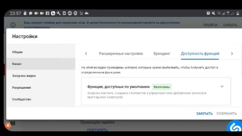Viewport: 242px width, 136px height.
Task: Click the 23:57 clock in status bar
Action: point(16,14)
